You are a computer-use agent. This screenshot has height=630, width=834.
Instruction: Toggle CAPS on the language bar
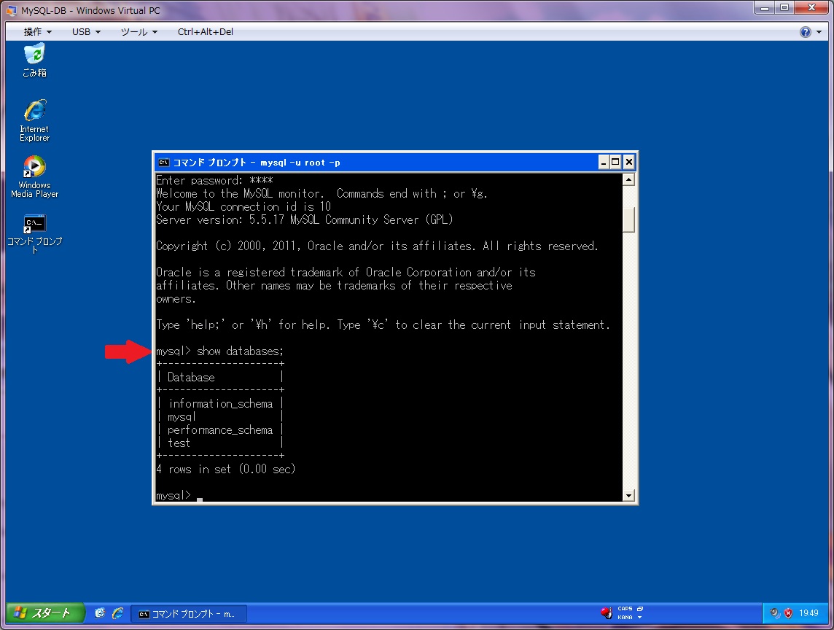click(625, 609)
